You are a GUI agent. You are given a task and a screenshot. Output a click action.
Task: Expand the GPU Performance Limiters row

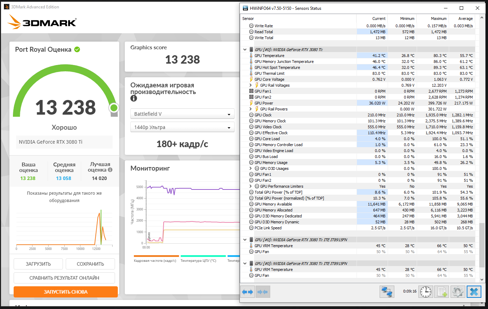[251, 186]
